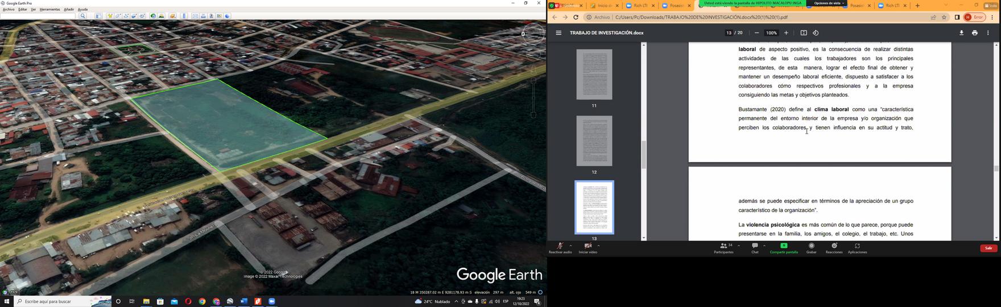The image size is (1001, 307).
Task: Open the Ayuda menu
Action: [82, 10]
